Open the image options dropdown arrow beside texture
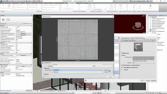167x94 pixels. (x=155, y=57)
